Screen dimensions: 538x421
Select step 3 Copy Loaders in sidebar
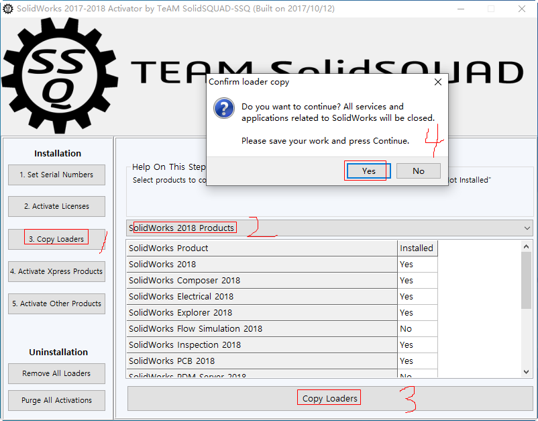[56, 239]
